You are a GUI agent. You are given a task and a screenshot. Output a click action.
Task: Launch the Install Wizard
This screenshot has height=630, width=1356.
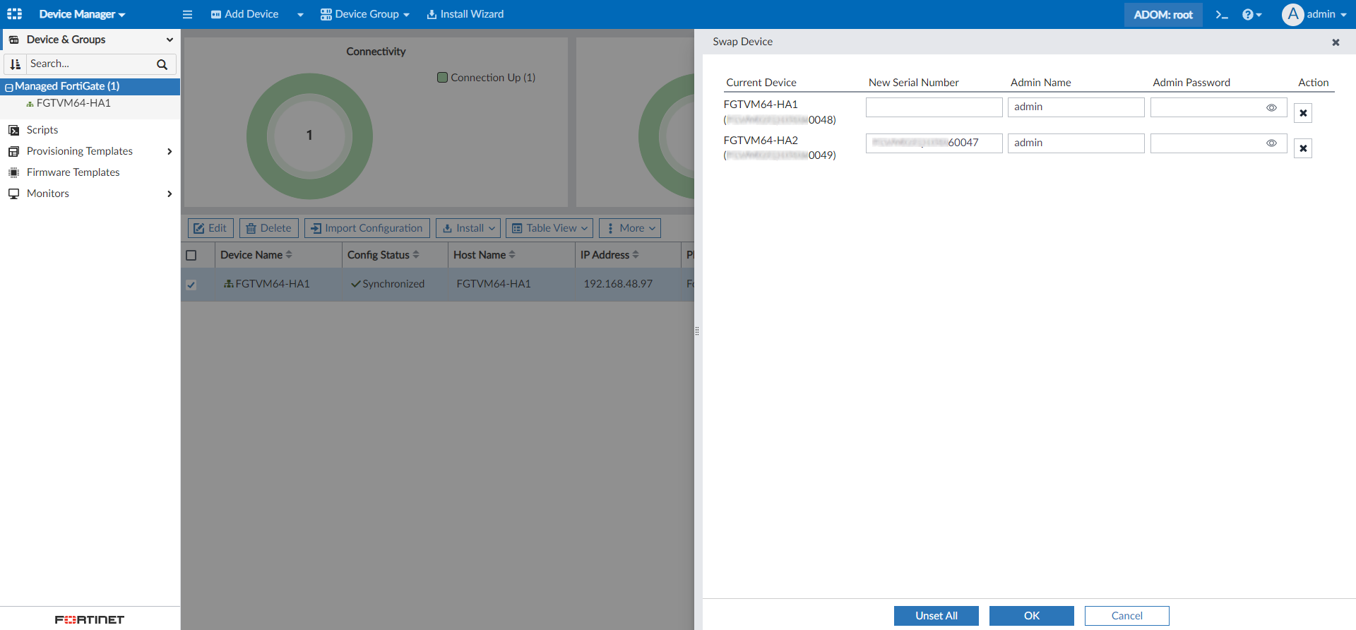(465, 14)
